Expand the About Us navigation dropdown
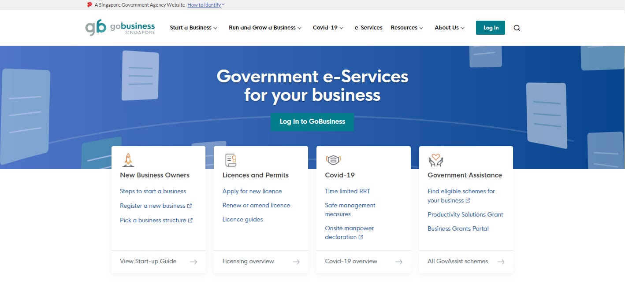The height and width of the screenshot is (291, 625). (x=450, y=28)
